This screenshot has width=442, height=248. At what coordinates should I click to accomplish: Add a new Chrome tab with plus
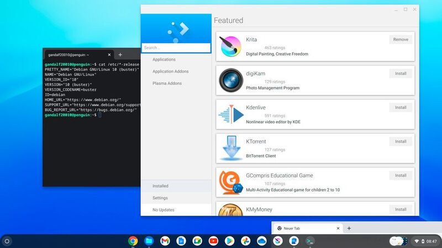pyautogui.click(x=349, y=228)
